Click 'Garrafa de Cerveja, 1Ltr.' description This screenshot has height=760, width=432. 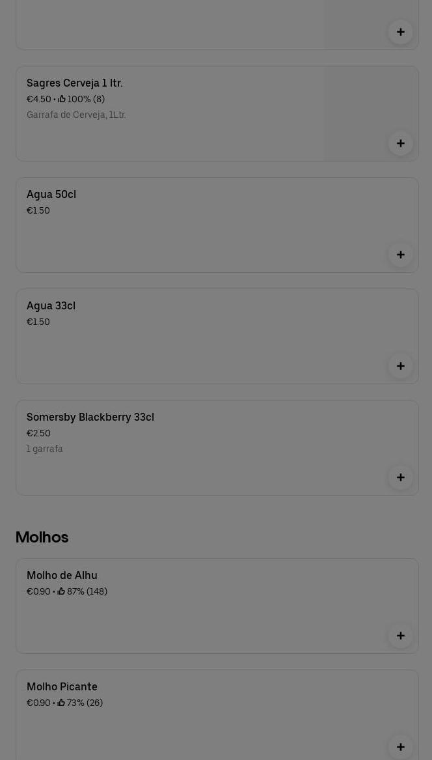[x=77, y=115]
